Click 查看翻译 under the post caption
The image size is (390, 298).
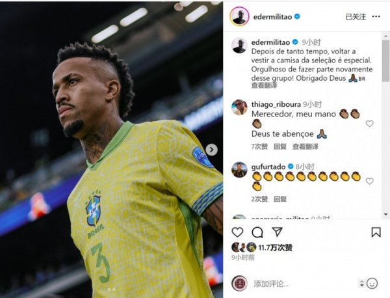pyautogui.click(x=264, y=85)
